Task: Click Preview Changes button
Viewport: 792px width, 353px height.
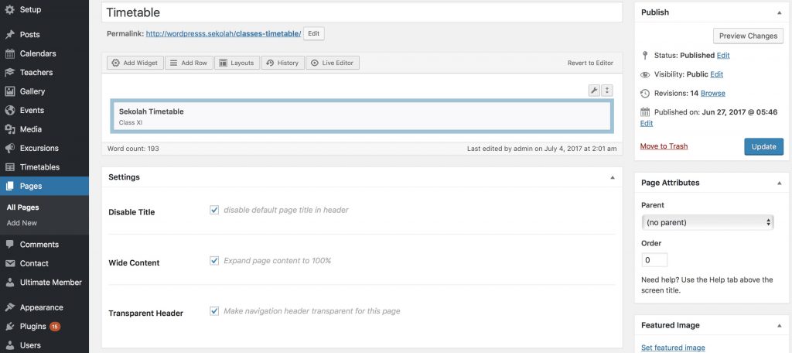Action: pyautogui.click(x=748, y=36)
